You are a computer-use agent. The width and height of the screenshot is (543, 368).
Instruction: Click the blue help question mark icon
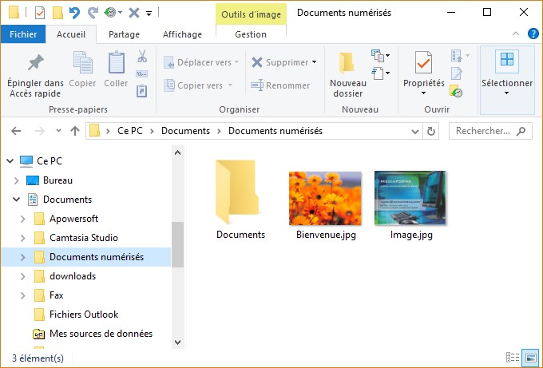[x=533, y=34]
